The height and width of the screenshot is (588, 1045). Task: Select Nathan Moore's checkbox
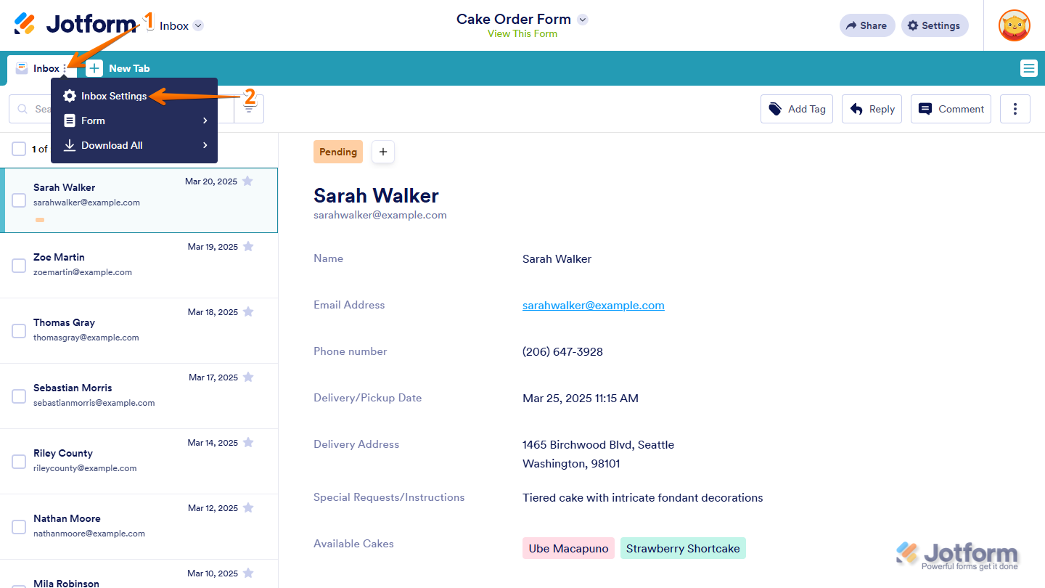[19, 527]
